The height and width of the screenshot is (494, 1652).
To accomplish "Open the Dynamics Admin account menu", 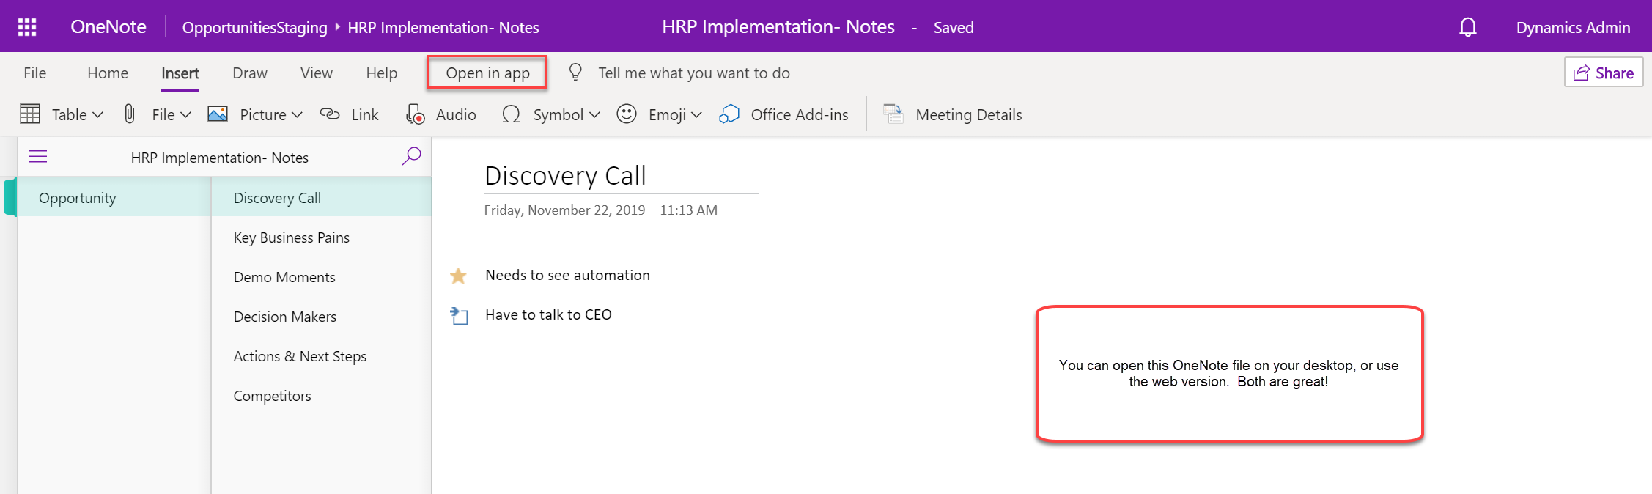I will tap(1573, 28).
